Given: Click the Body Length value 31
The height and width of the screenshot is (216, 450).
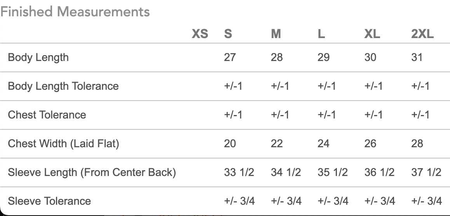Looking at the screenshot, I should click(417, 57).
